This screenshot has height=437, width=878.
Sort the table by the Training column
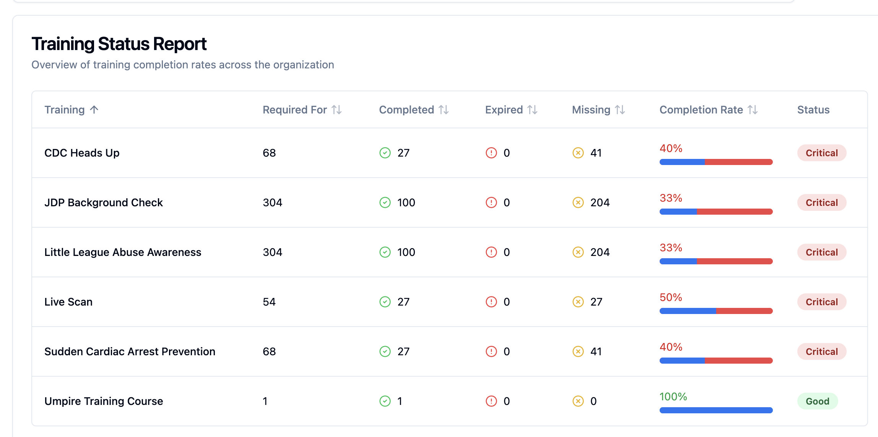(x=71, y=110)
